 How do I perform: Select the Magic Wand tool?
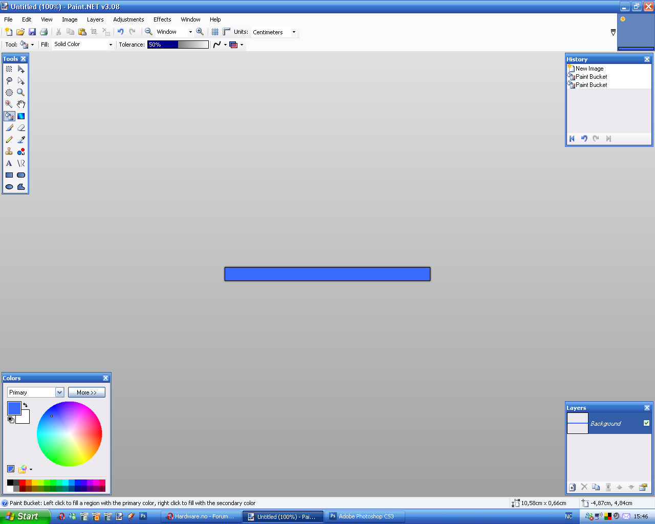[9, 104]
